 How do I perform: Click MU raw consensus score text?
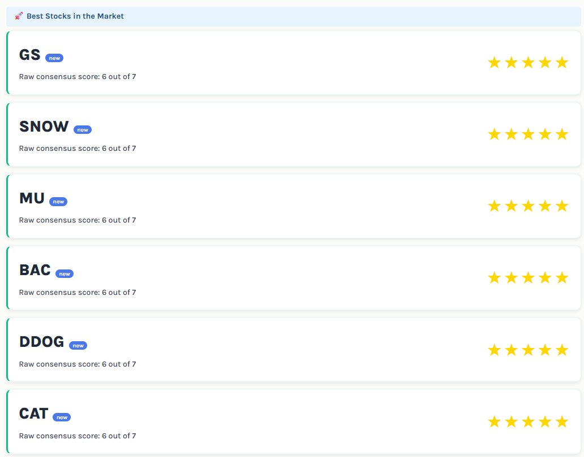tap(78, 220)
